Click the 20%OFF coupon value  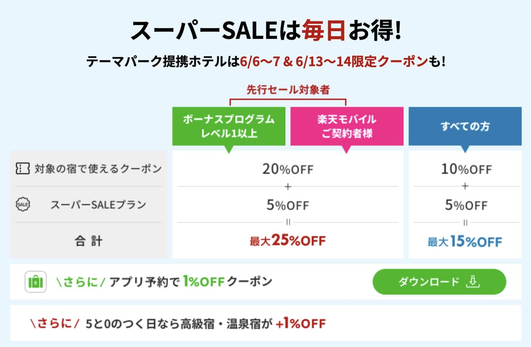pos(288,169)
